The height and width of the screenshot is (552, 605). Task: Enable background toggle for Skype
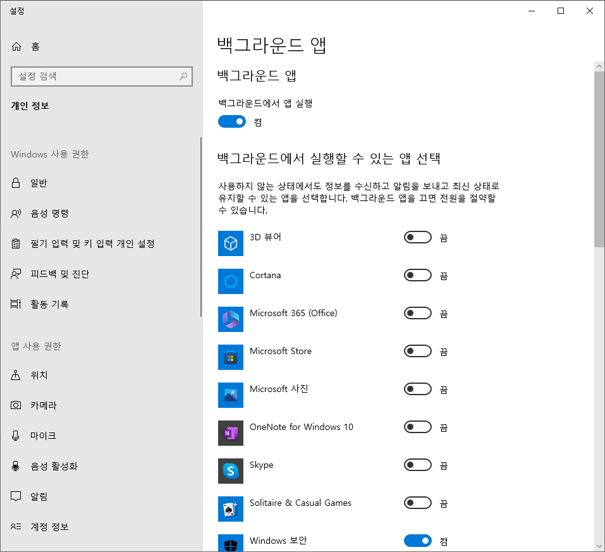pos(417,465)
